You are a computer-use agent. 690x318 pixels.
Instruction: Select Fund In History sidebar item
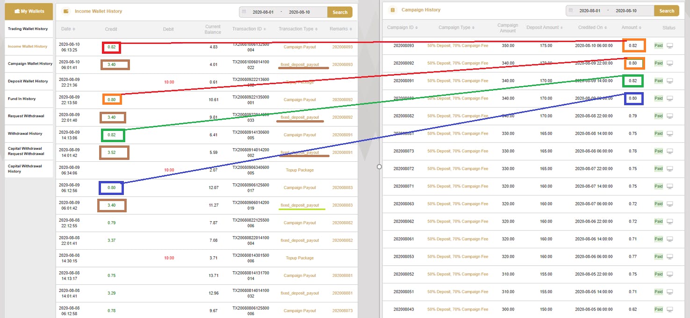pos(22,99)
